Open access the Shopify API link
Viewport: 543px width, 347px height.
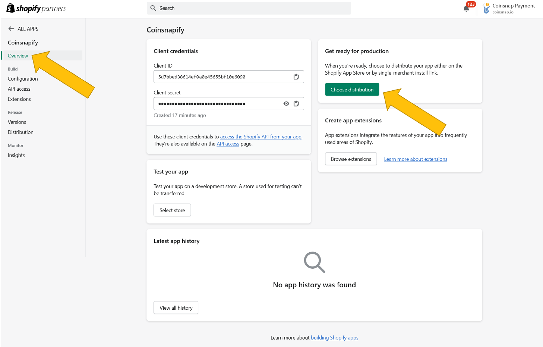point(261,137)
